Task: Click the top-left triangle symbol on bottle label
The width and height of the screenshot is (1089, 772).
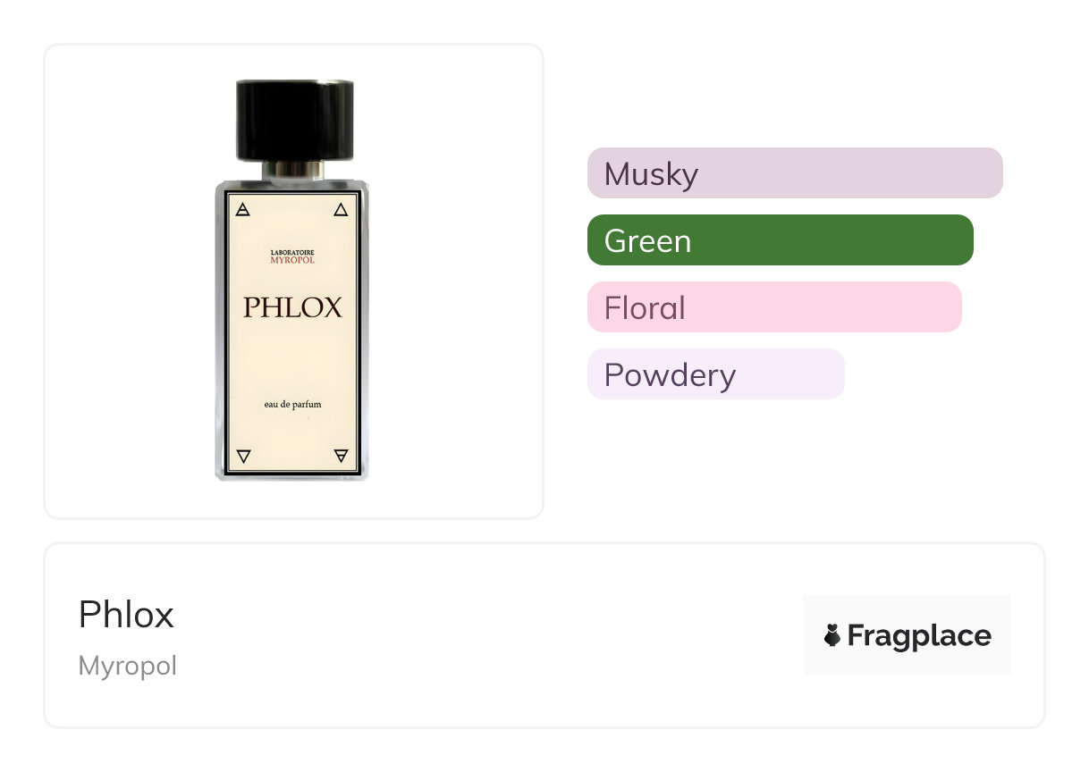Action: 242,211
